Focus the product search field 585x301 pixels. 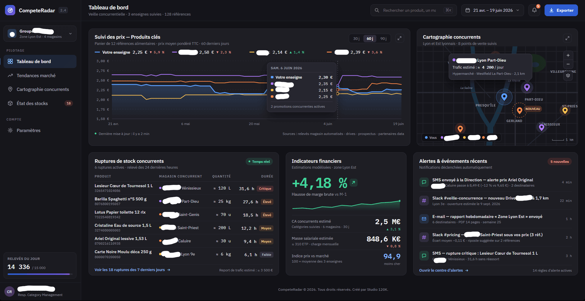(414, 10)
